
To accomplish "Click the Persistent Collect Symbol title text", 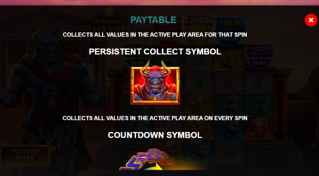I will 155,52.
